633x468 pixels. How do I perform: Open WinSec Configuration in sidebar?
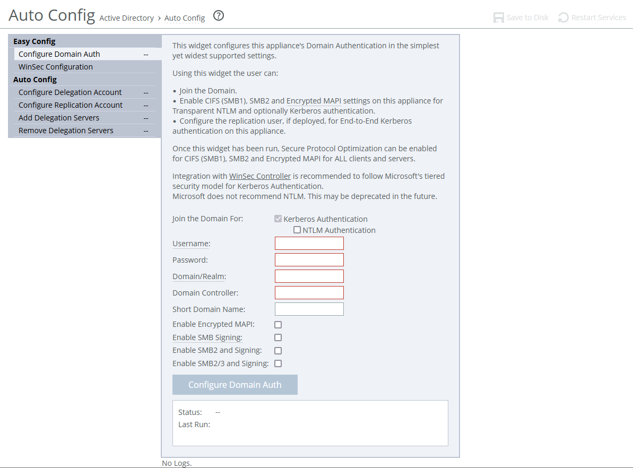pos(56,67)
